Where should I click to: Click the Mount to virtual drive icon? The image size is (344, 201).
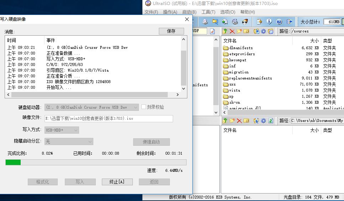click(x=235, y=21)
